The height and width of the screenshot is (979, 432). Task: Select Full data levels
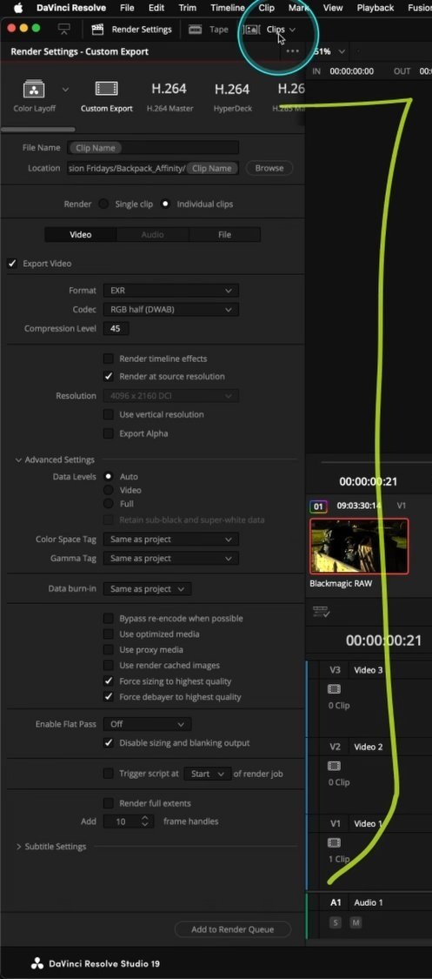[x=109, y=504]
